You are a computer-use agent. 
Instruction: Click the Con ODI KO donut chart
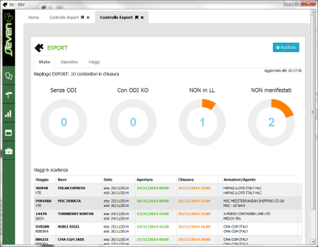tap(133, 122)
